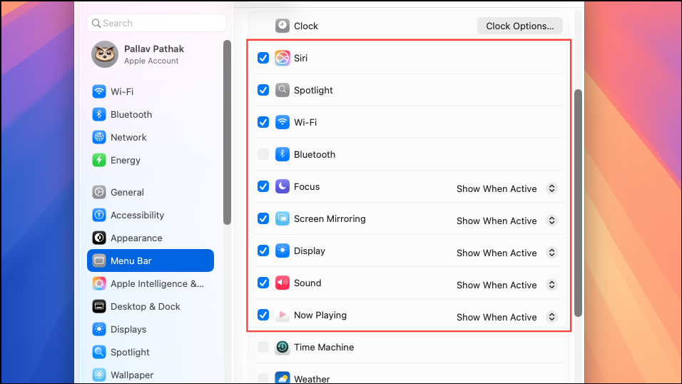Click the Time Machine icon
The image size is (682, 384).
[x=283, y=347]
